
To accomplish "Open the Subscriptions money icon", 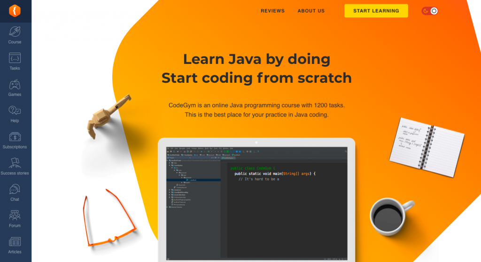I will click(x=15, y=137).
